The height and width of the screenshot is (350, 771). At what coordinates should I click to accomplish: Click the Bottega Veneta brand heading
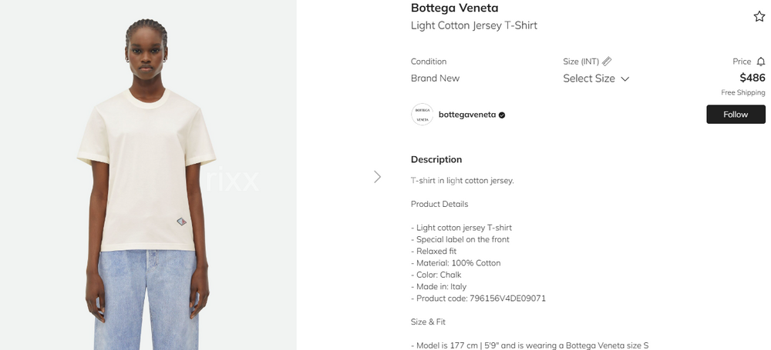click(x=454, y=8)
